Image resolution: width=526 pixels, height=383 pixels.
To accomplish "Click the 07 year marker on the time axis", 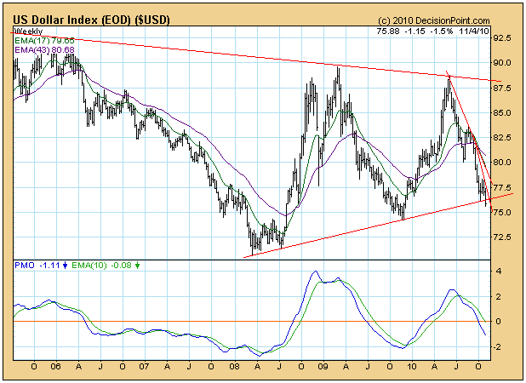I will 145,367.
